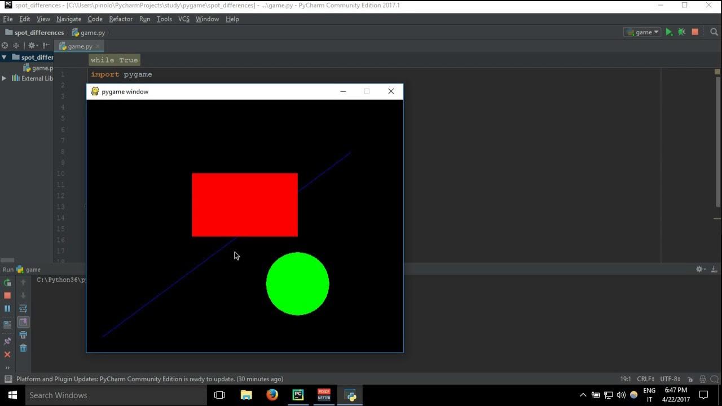Viewport: 722px width, 406px height.
Task: Open the Navigate menu
Action: click(69, 19)
